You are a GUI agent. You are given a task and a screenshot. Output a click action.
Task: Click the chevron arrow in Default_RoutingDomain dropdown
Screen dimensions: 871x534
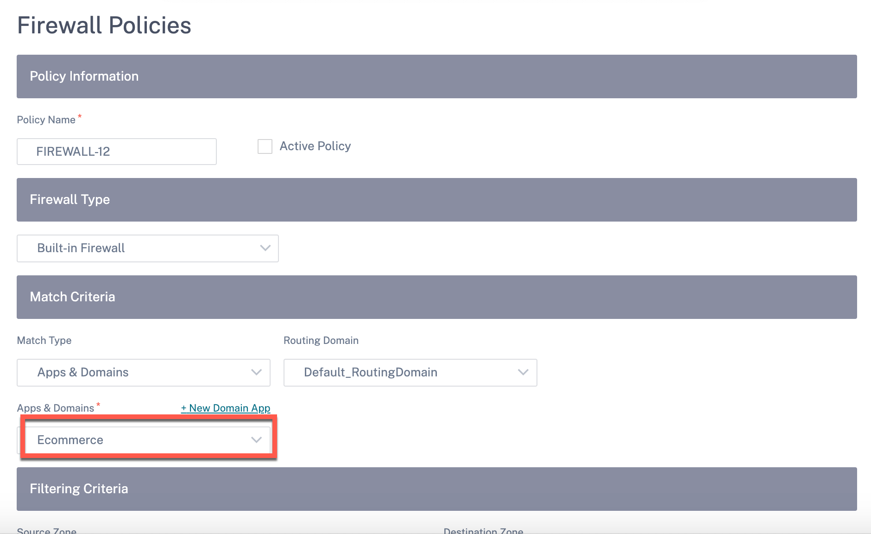523,372
